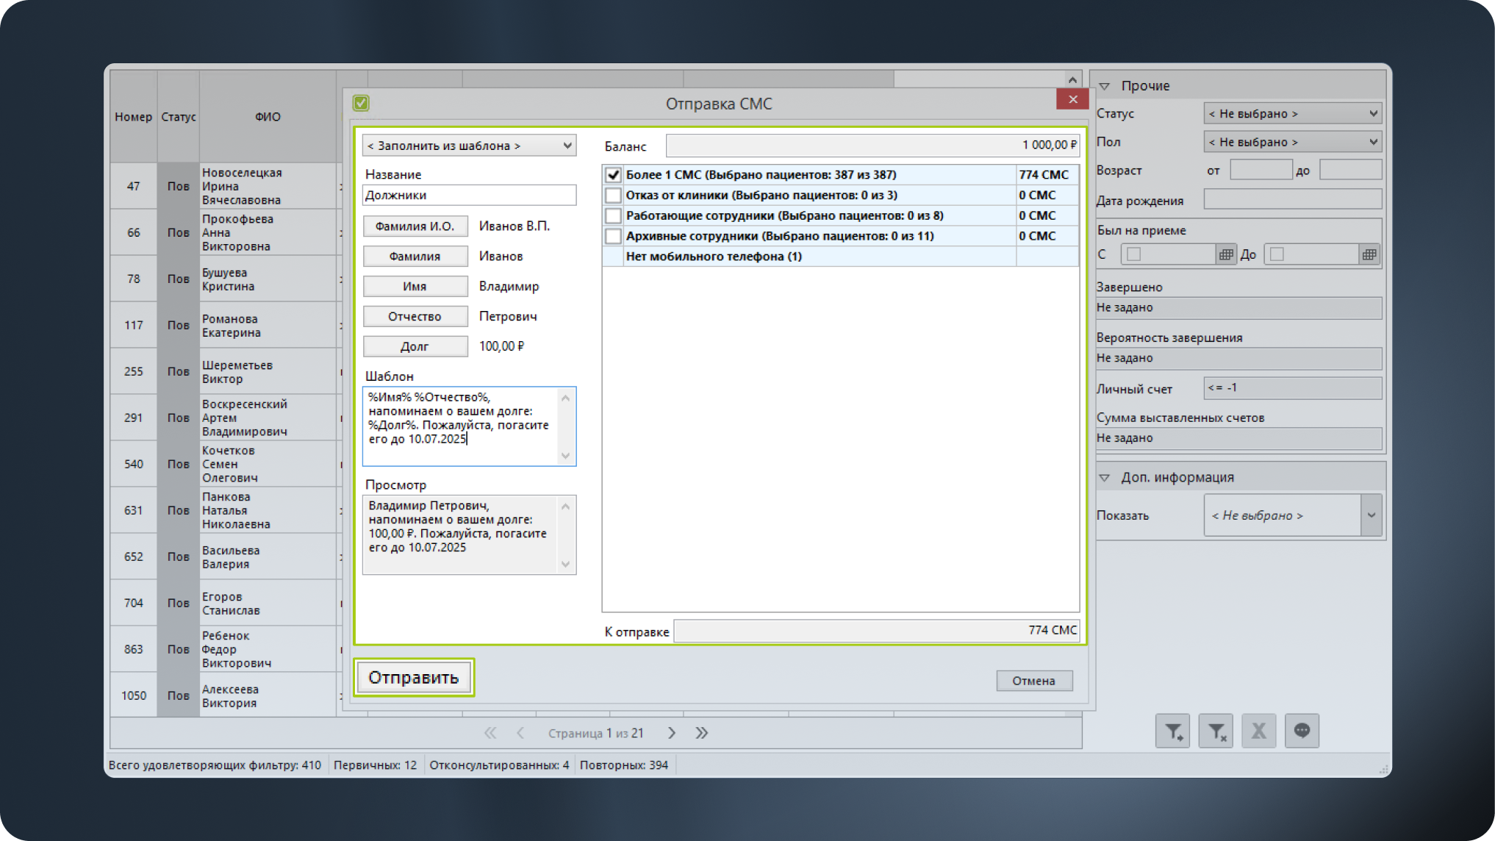Click the Личный счет field

coord(1293,387)
